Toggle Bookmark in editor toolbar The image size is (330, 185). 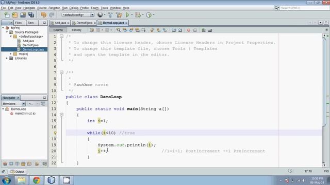pyautogui.click(x=165, y=30)
